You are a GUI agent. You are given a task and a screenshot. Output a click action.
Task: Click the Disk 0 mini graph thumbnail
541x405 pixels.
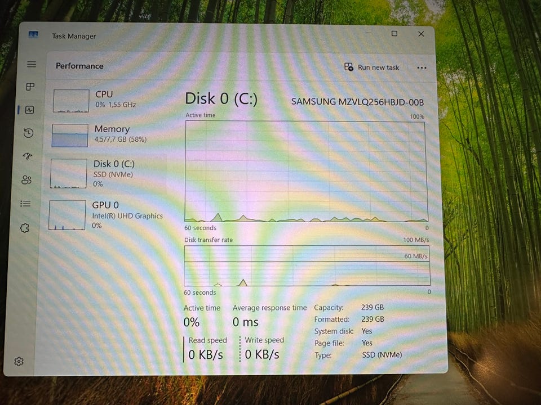(68, 173)
